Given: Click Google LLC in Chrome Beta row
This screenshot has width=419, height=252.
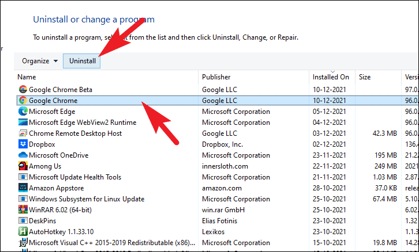Looking at the screenshot, I should click(220, 90).
